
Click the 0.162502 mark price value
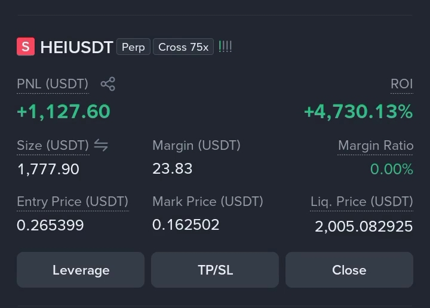tap(186, 224)
